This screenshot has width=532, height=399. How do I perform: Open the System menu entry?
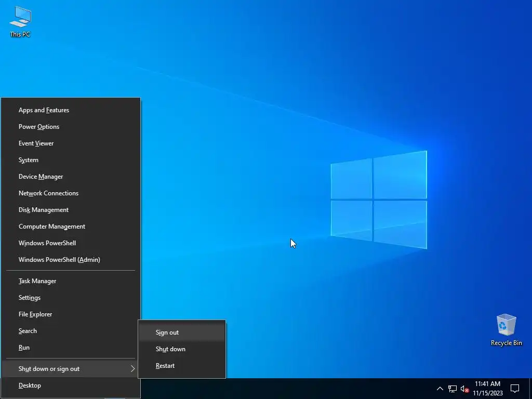click(x=71, y=160)
